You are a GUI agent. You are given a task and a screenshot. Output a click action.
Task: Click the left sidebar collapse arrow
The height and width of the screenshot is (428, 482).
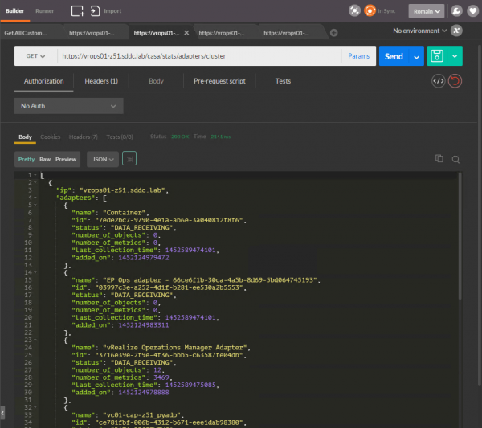pyautogui.click(x=2, y=413)
